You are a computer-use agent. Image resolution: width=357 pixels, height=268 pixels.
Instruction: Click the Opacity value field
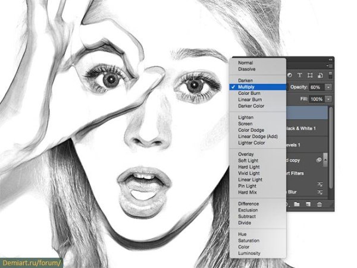click(315, 87)
